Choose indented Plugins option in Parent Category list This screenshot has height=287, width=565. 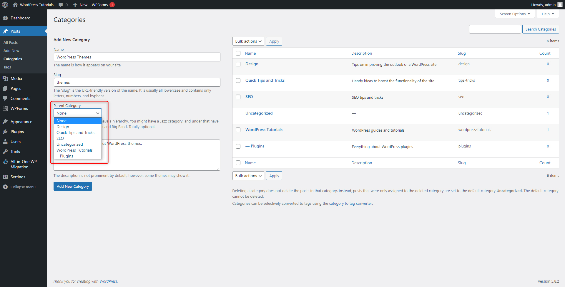coord(78,156)
